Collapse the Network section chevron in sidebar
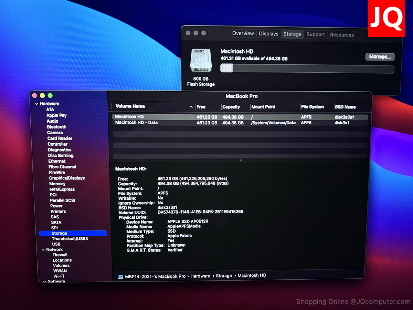 point(43,250)
